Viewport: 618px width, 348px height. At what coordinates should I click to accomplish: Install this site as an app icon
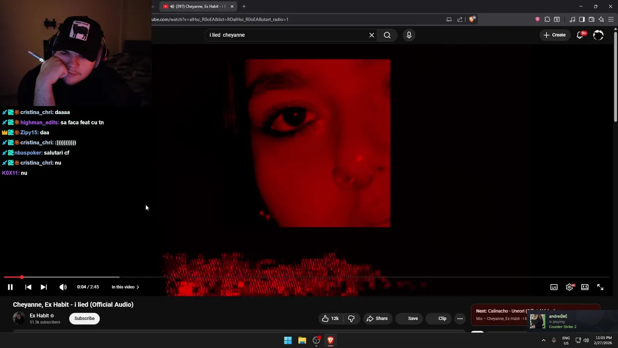click(449, 19)
